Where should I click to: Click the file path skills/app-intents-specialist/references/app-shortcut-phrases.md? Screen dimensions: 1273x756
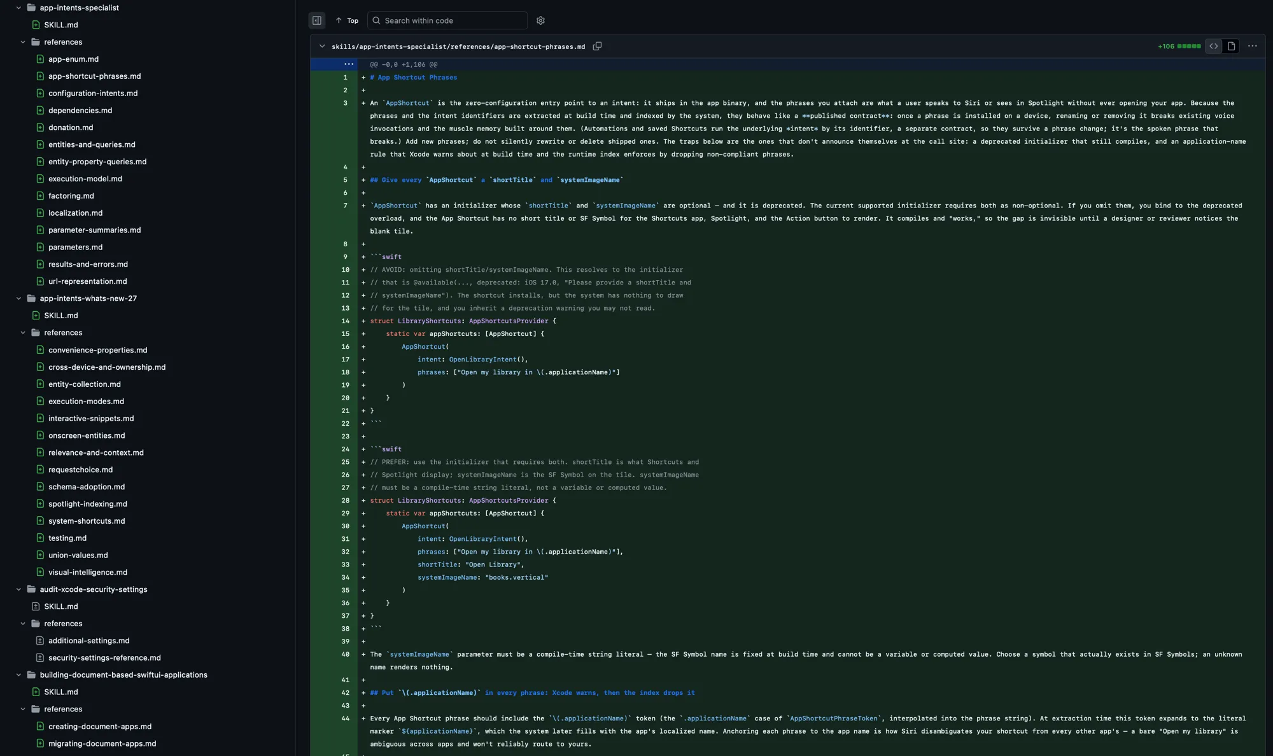458,46
